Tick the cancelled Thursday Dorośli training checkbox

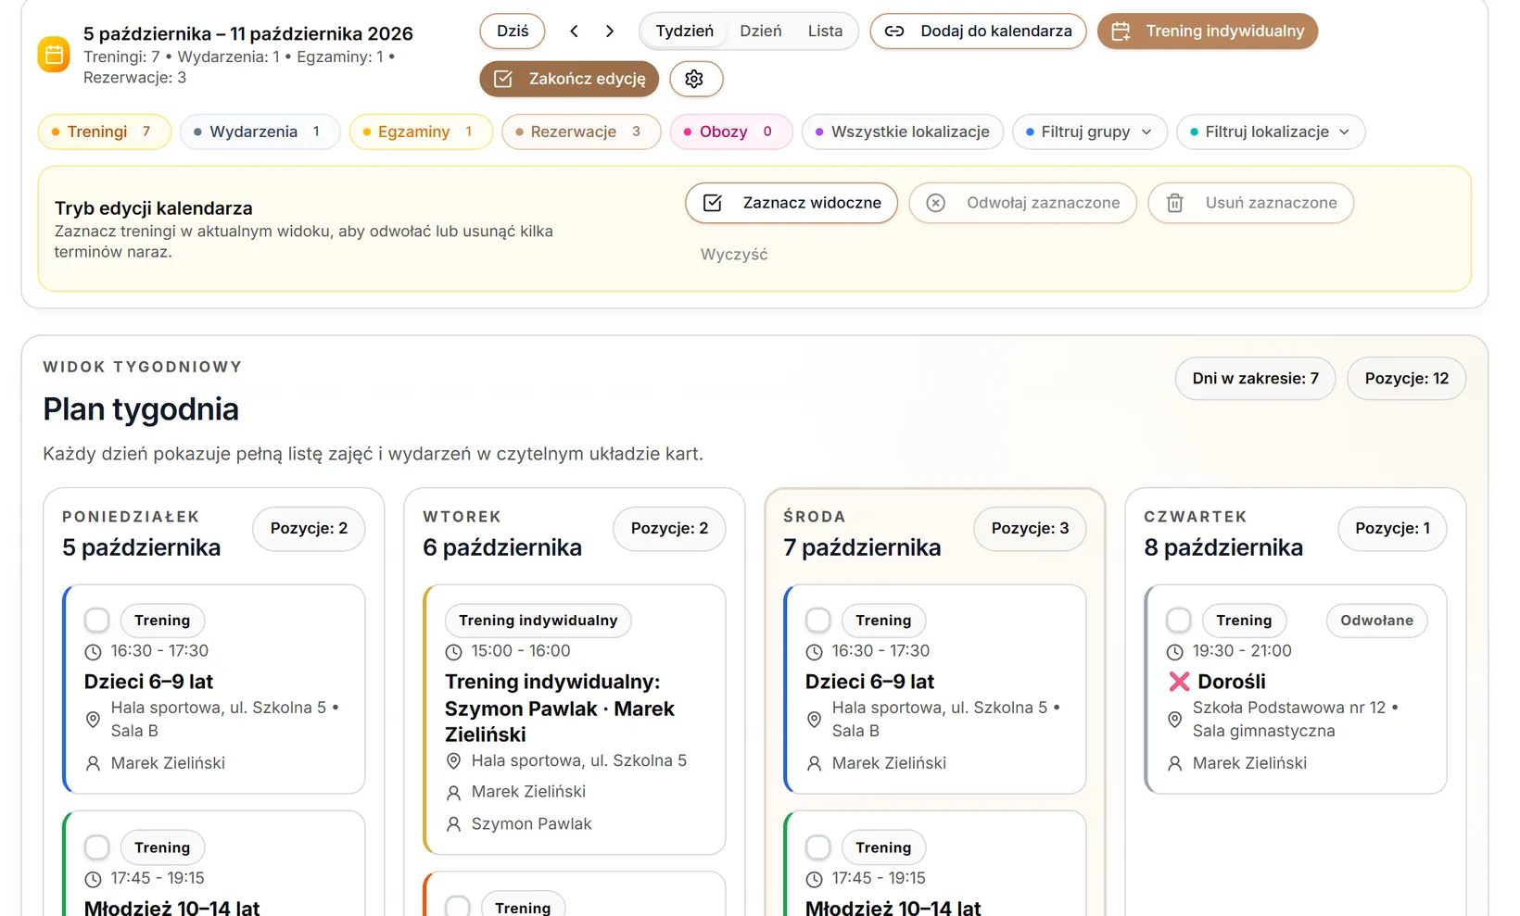[x=1179, y=620]
